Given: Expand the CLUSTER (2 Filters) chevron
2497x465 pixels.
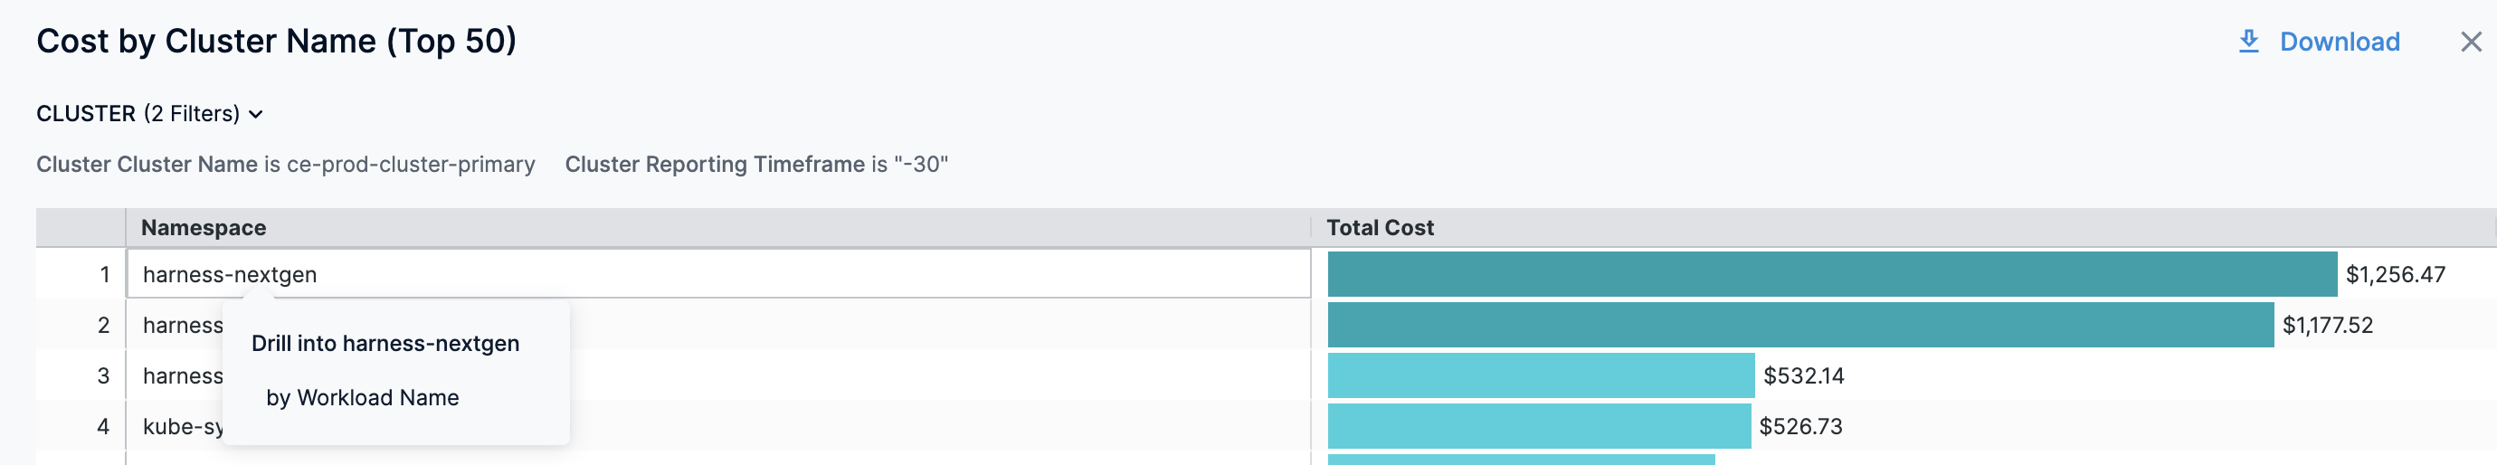Looking at the screenshot, I should pyautogui.click(x=256, y=114).
